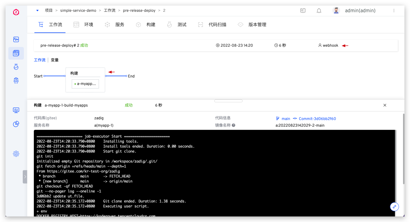The image size is (410, 222).
Task: Switch to the 服务 tab
Action: click(x=115, y=25)
